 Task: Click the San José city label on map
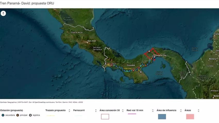[92, 41]
